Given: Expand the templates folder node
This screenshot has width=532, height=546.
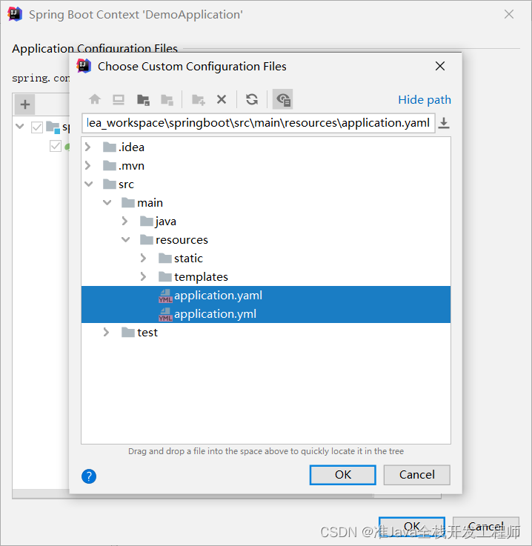Looking at the screenshot, I should [144, 276].
